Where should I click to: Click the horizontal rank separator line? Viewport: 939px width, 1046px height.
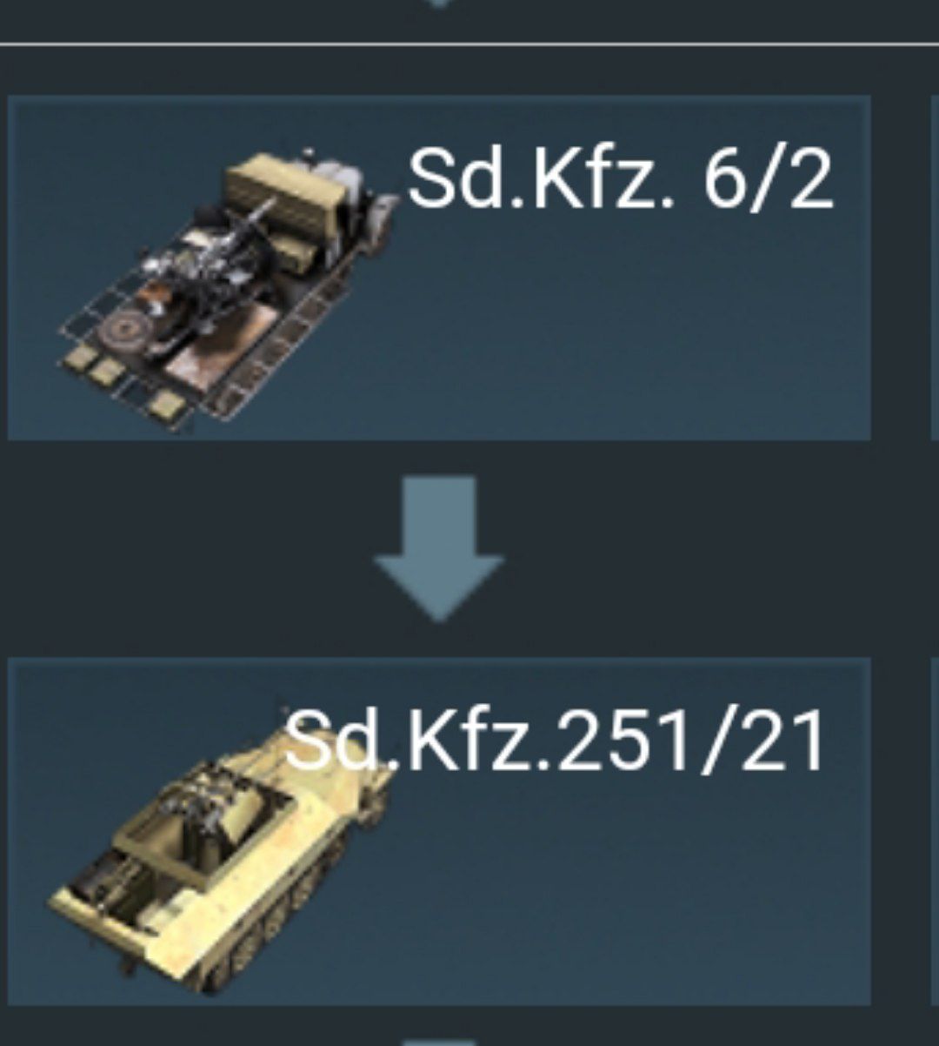point(469,44)
